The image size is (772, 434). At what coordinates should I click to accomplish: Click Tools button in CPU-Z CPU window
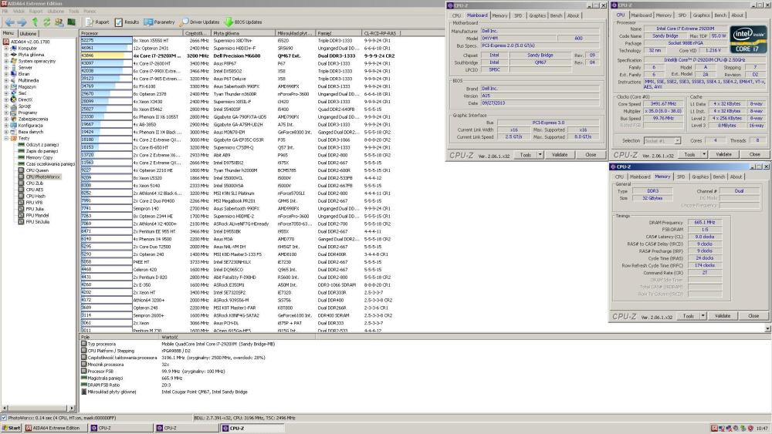click(689, 154)
